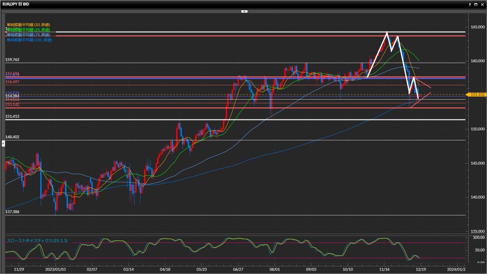Maximize the EUR/JPY chart window
Screen dimensions: 487x274
476,5
